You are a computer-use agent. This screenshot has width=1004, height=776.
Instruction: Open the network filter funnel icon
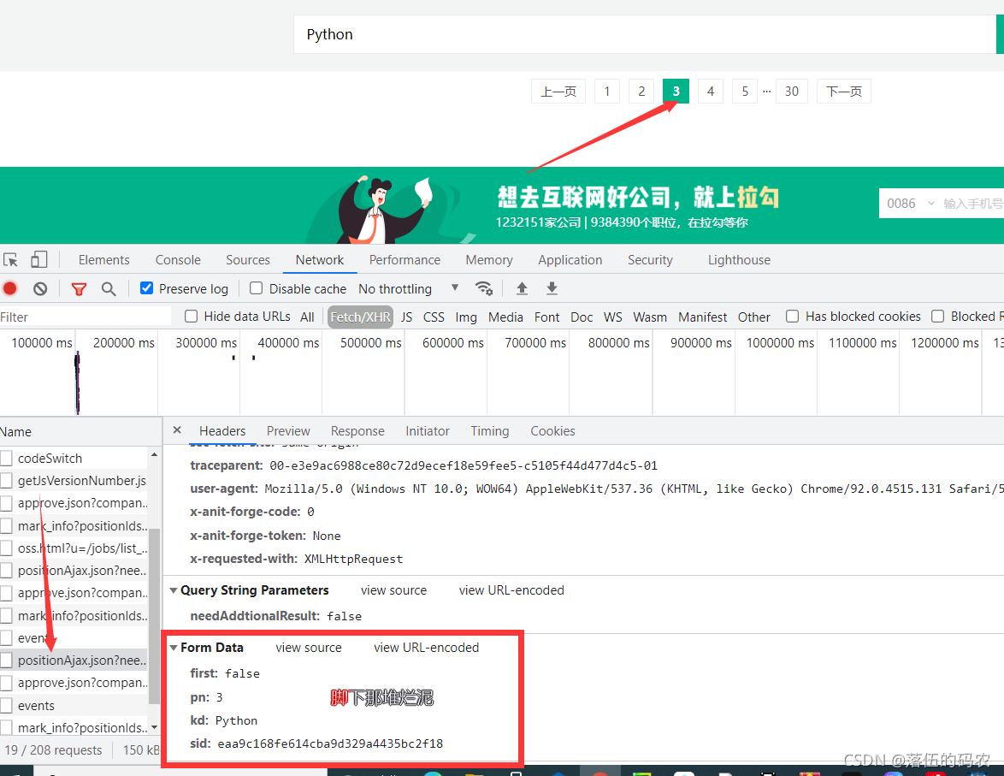(x=79, y=288)
